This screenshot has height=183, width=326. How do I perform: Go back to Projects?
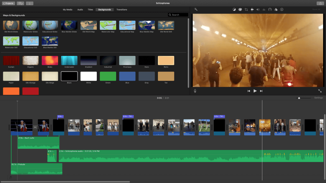tap(9, 3)
